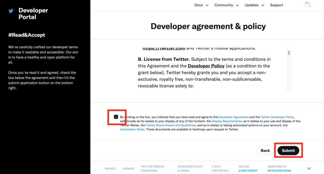
Task: Open the Automation Rules link
Action: (132, 129)
